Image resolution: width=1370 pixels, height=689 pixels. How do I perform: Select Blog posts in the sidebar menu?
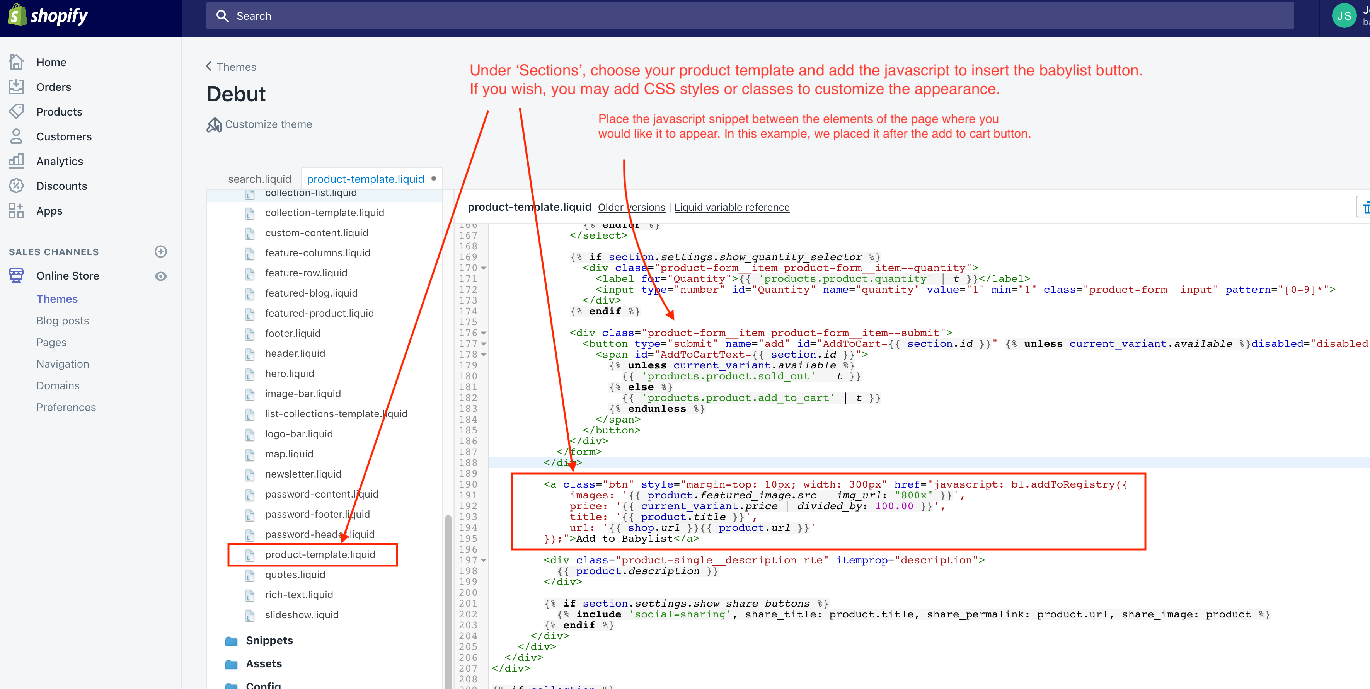62,320
